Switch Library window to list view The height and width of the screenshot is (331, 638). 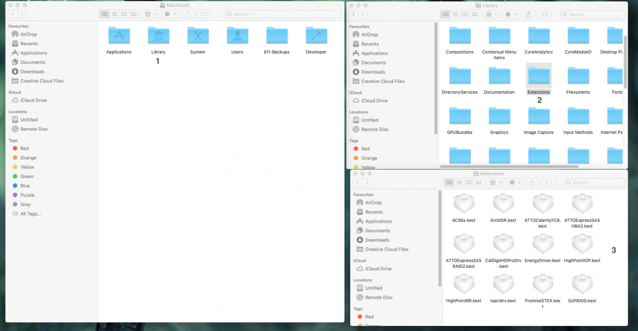[456, 14]
